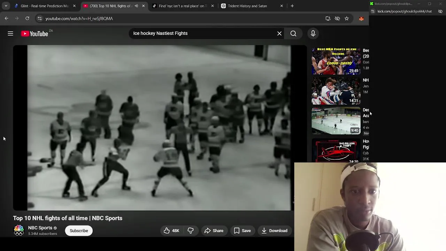Start voice search with the microphone icon
The height and width of the screenshot is (251, 446).
(313, 33)
